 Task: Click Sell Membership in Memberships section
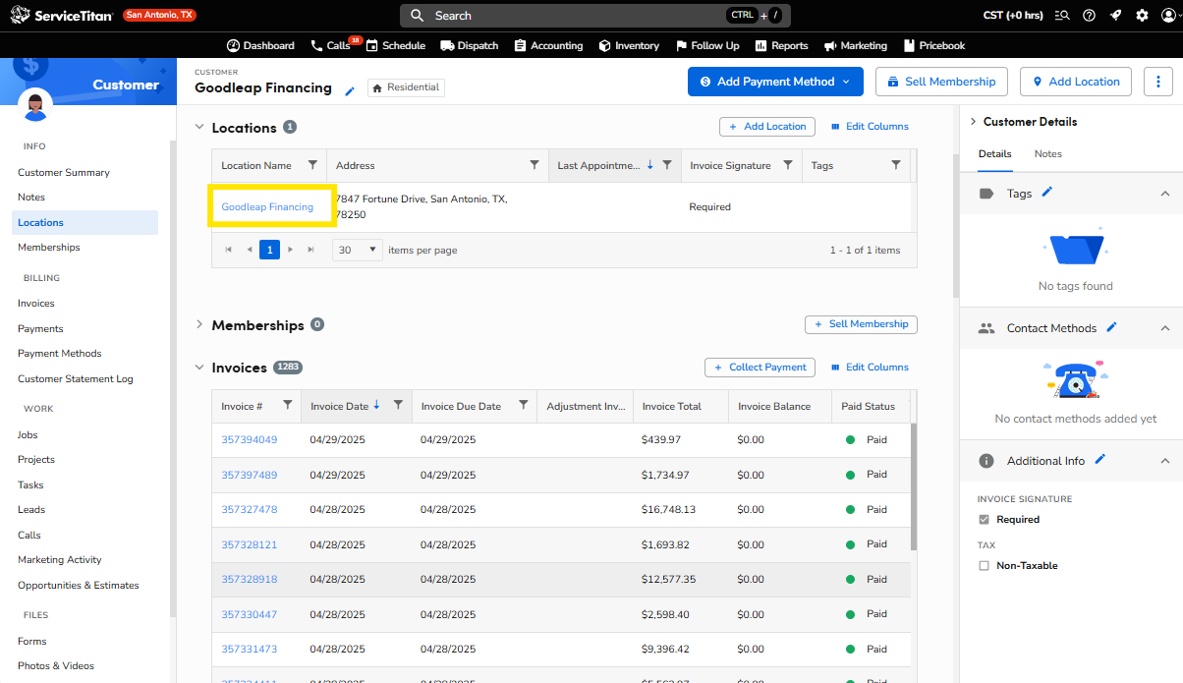click(861, 323)
